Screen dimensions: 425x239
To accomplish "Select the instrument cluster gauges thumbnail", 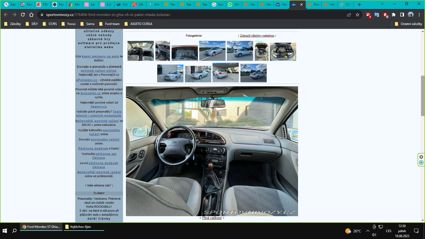I will click(185, 53).
